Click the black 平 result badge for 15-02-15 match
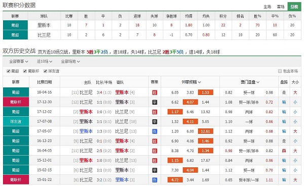This screenshot has width=304, height=187. (x=155, y=170)
